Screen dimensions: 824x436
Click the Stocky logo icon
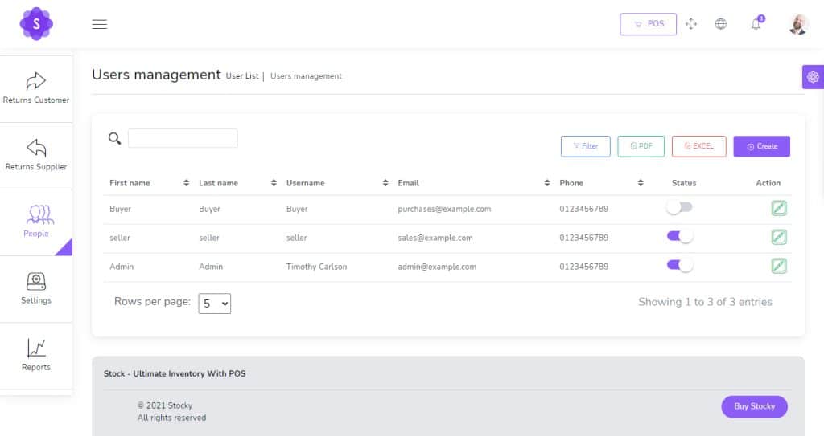coord(36,24)
